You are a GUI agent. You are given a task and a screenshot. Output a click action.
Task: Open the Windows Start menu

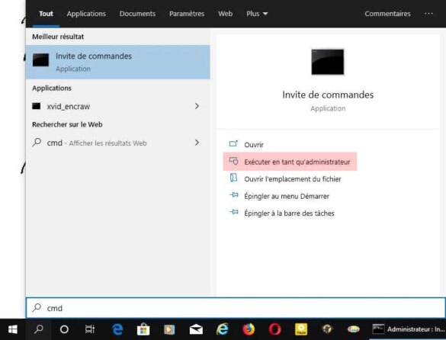(x=12, y=329)
